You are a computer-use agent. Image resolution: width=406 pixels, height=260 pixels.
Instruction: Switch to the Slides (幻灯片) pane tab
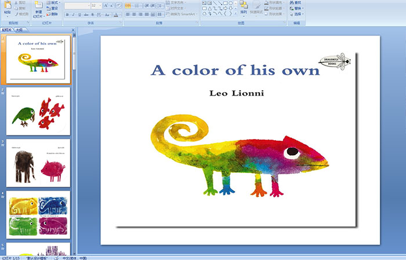(x=7, y=30)
